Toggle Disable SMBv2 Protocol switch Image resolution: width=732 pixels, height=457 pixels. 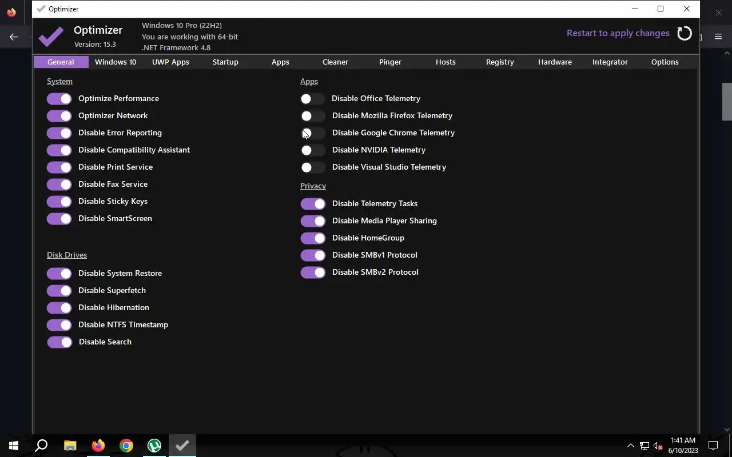(313, 272)
